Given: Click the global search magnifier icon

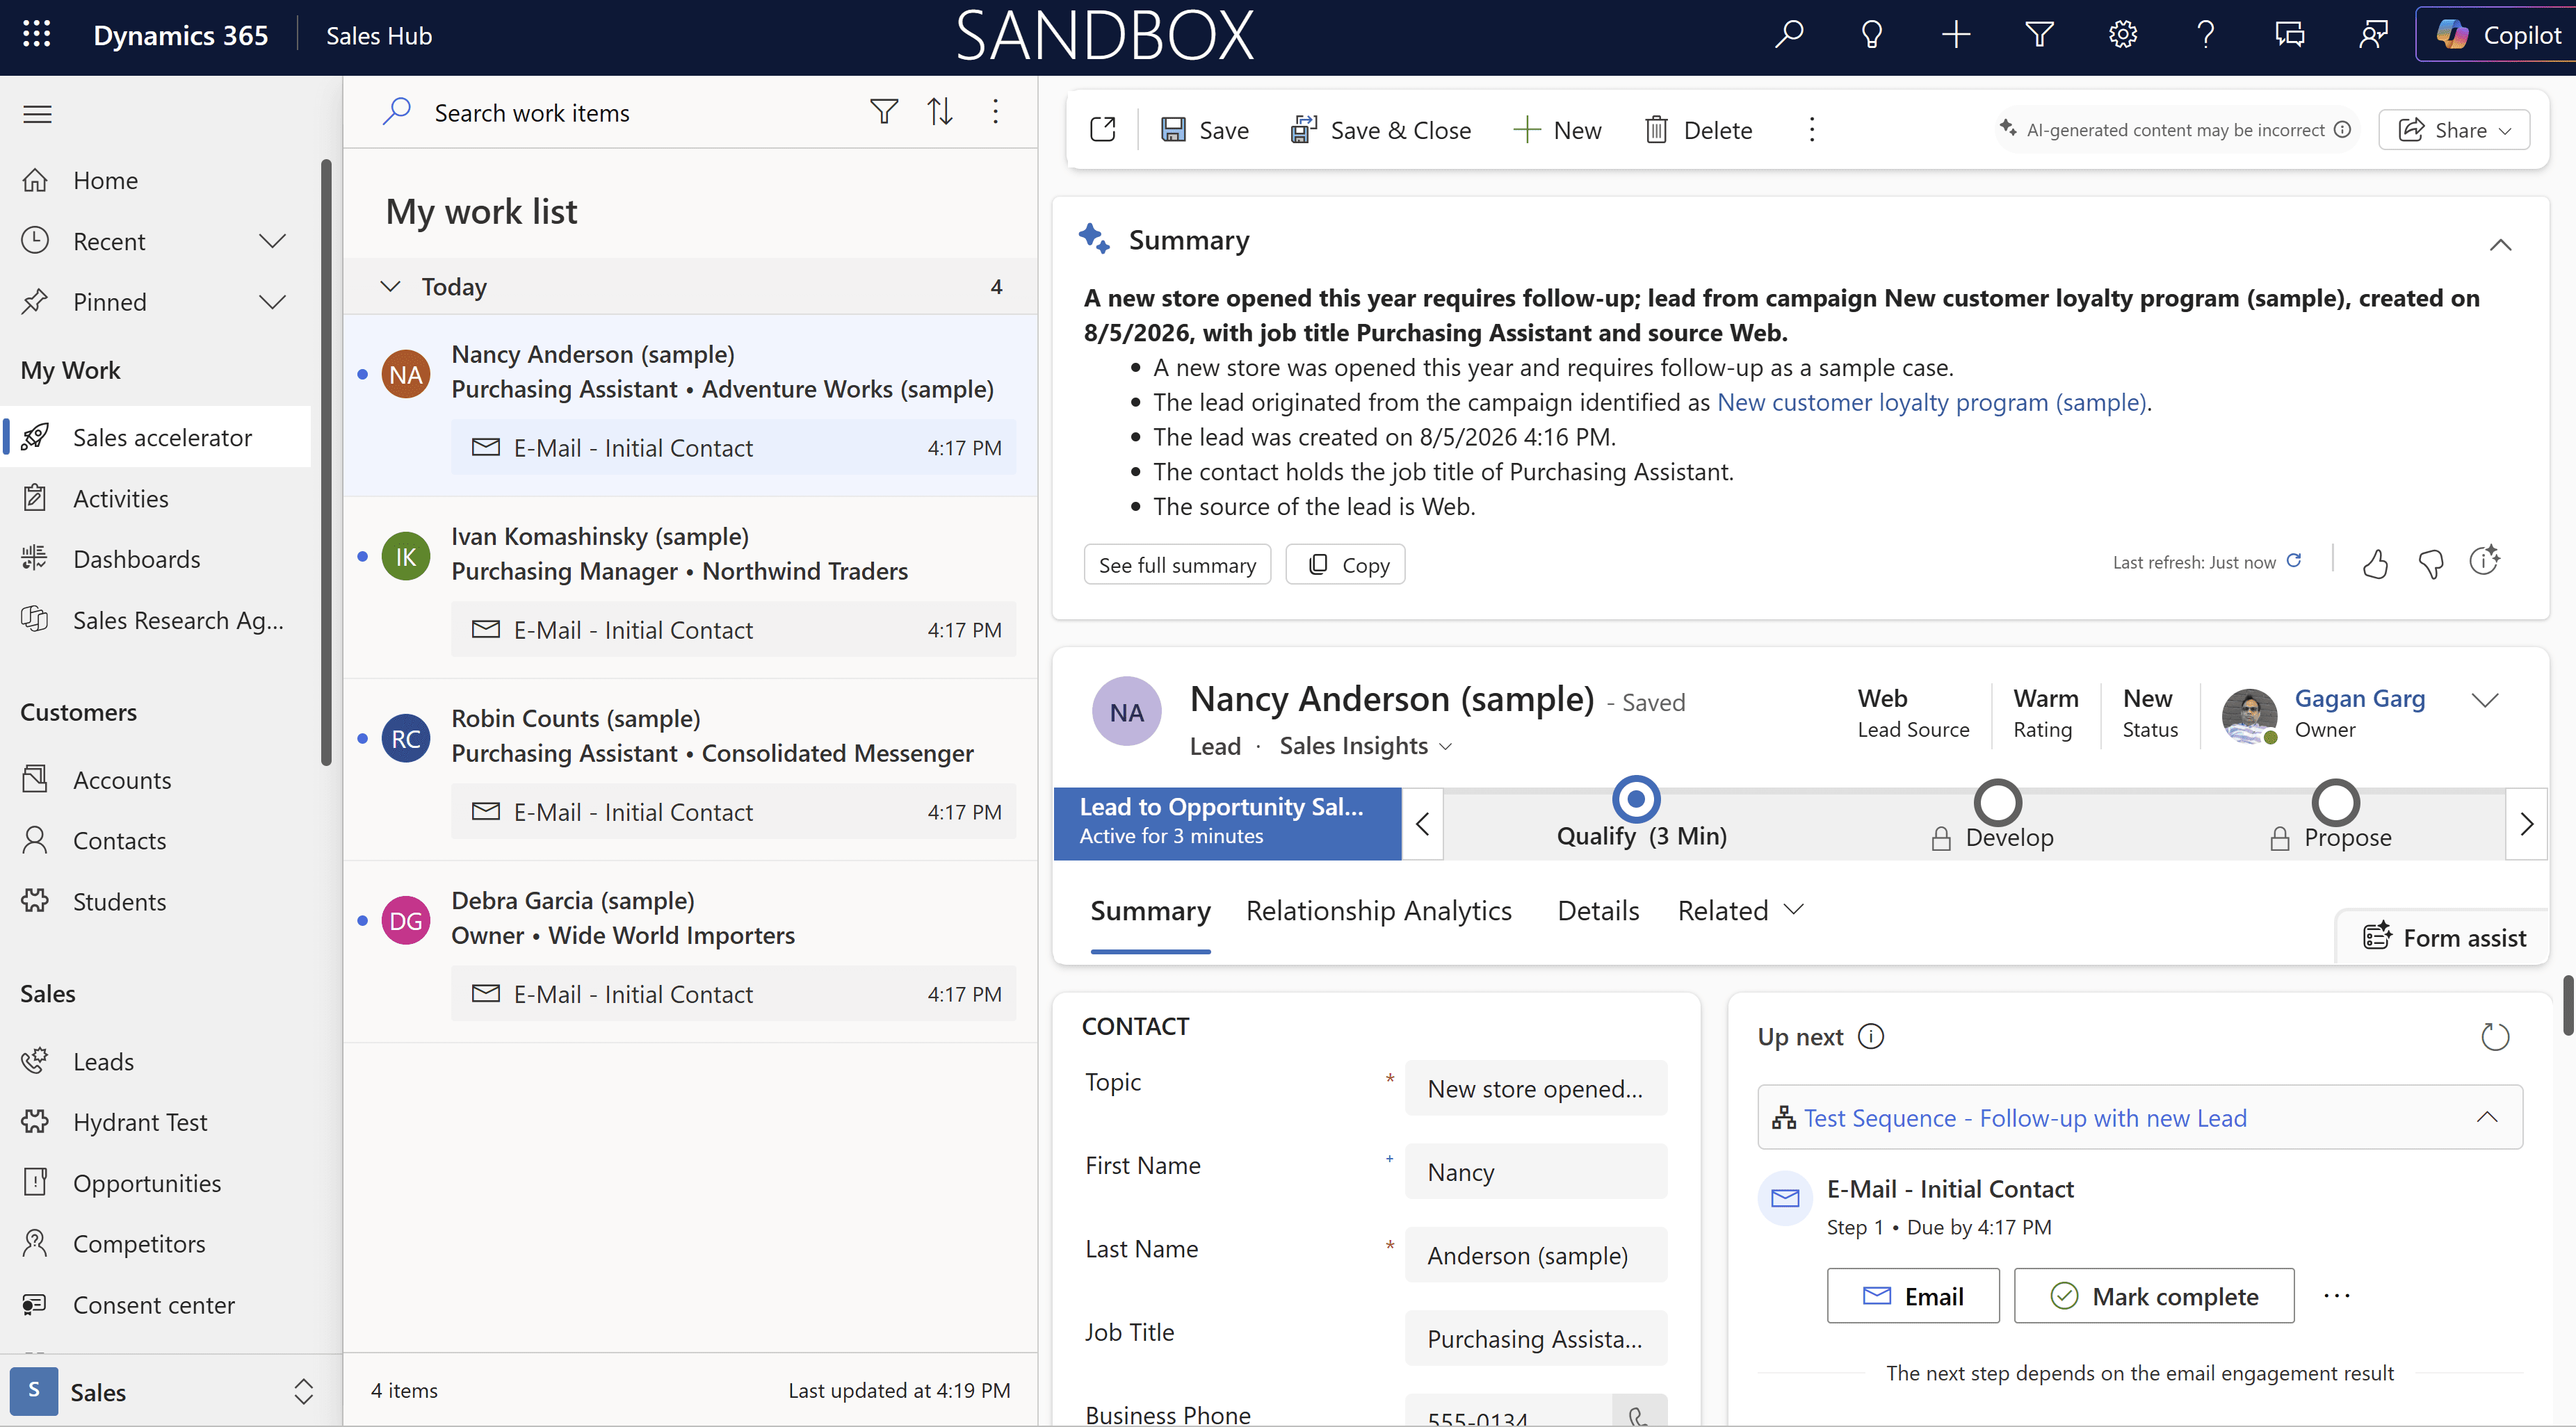Looking at the screenshot, I should pyautogui.click(x=1789, y=35).
